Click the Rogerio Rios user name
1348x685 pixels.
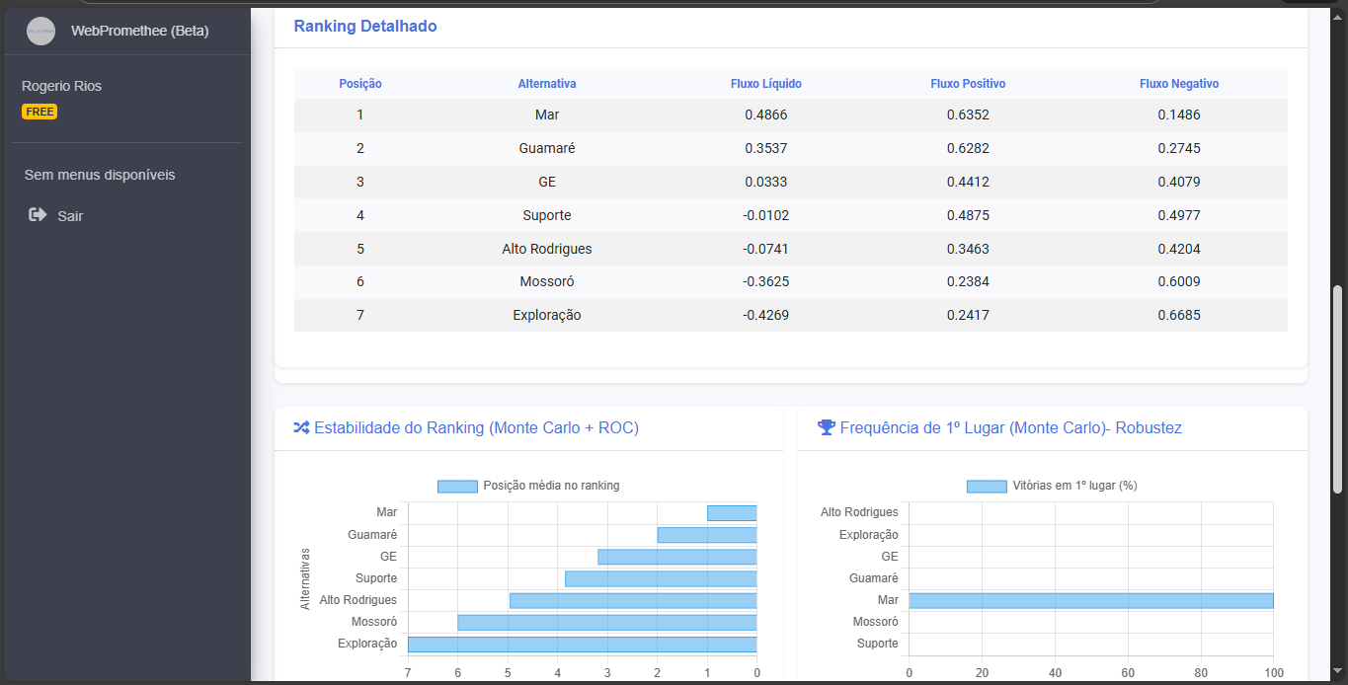[61, 86]
